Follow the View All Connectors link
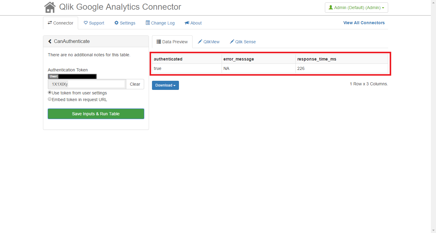 pyautogui.click(x=364, y=23)
